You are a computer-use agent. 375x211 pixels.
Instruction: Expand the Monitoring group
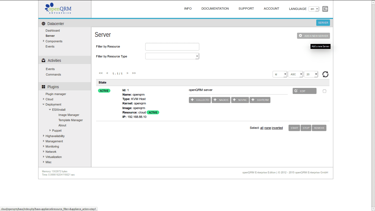(43, 146)
